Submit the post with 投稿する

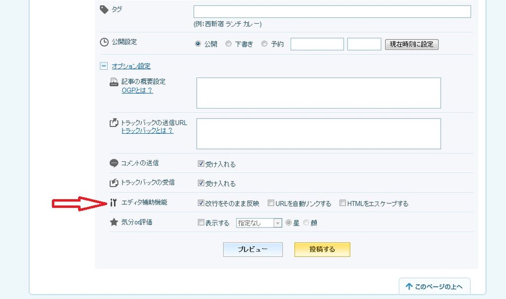tap(322, 250)
